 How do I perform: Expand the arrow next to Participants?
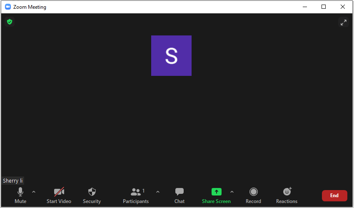coord(158,192)
